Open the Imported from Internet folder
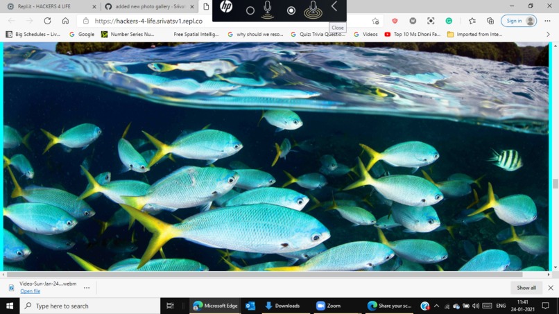559x314 pixels. (x=474, y=34)
